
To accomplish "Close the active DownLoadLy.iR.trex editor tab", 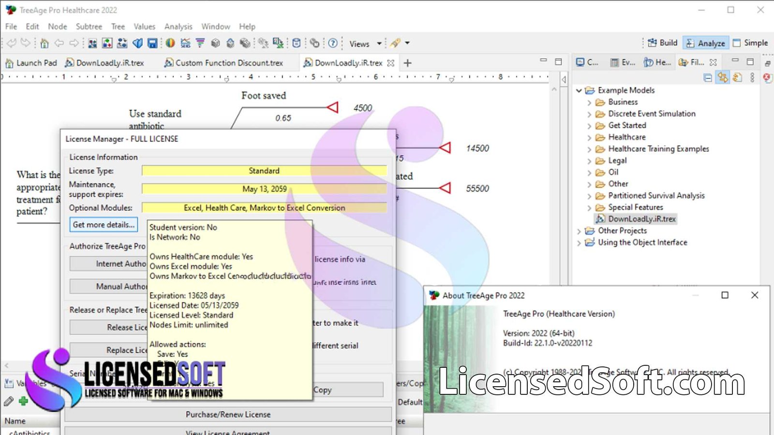I will coord(391,63).
